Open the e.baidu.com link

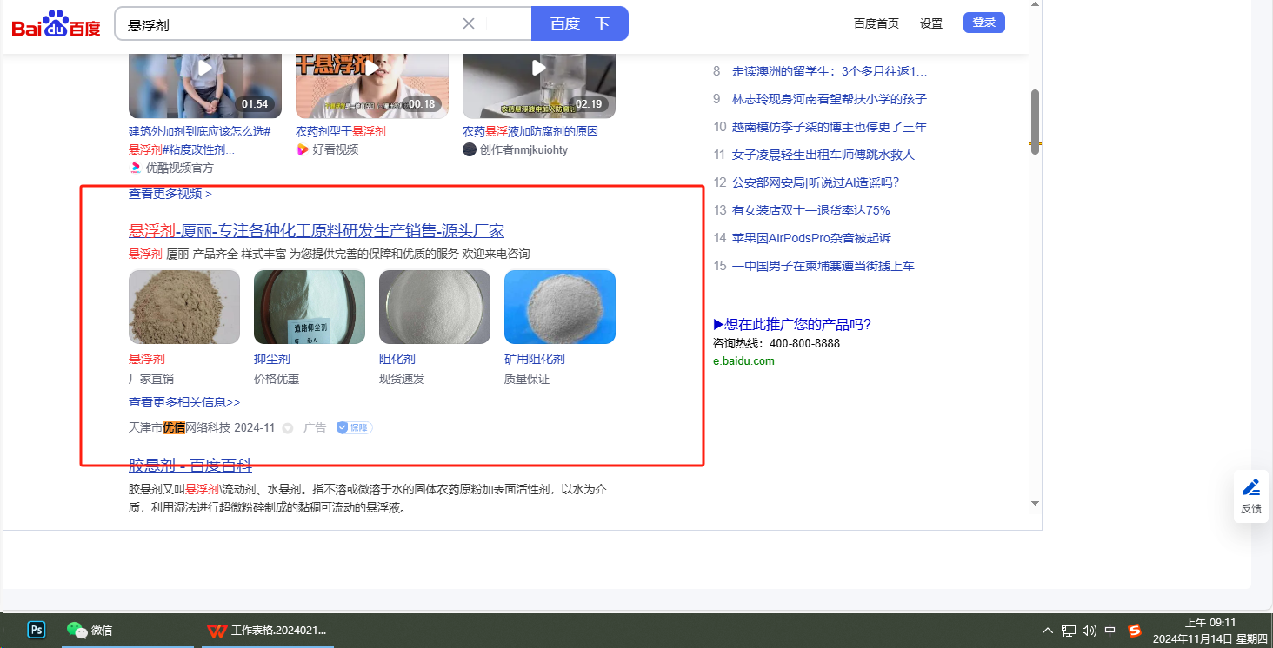pyautogui.click(x=743, y=361)
